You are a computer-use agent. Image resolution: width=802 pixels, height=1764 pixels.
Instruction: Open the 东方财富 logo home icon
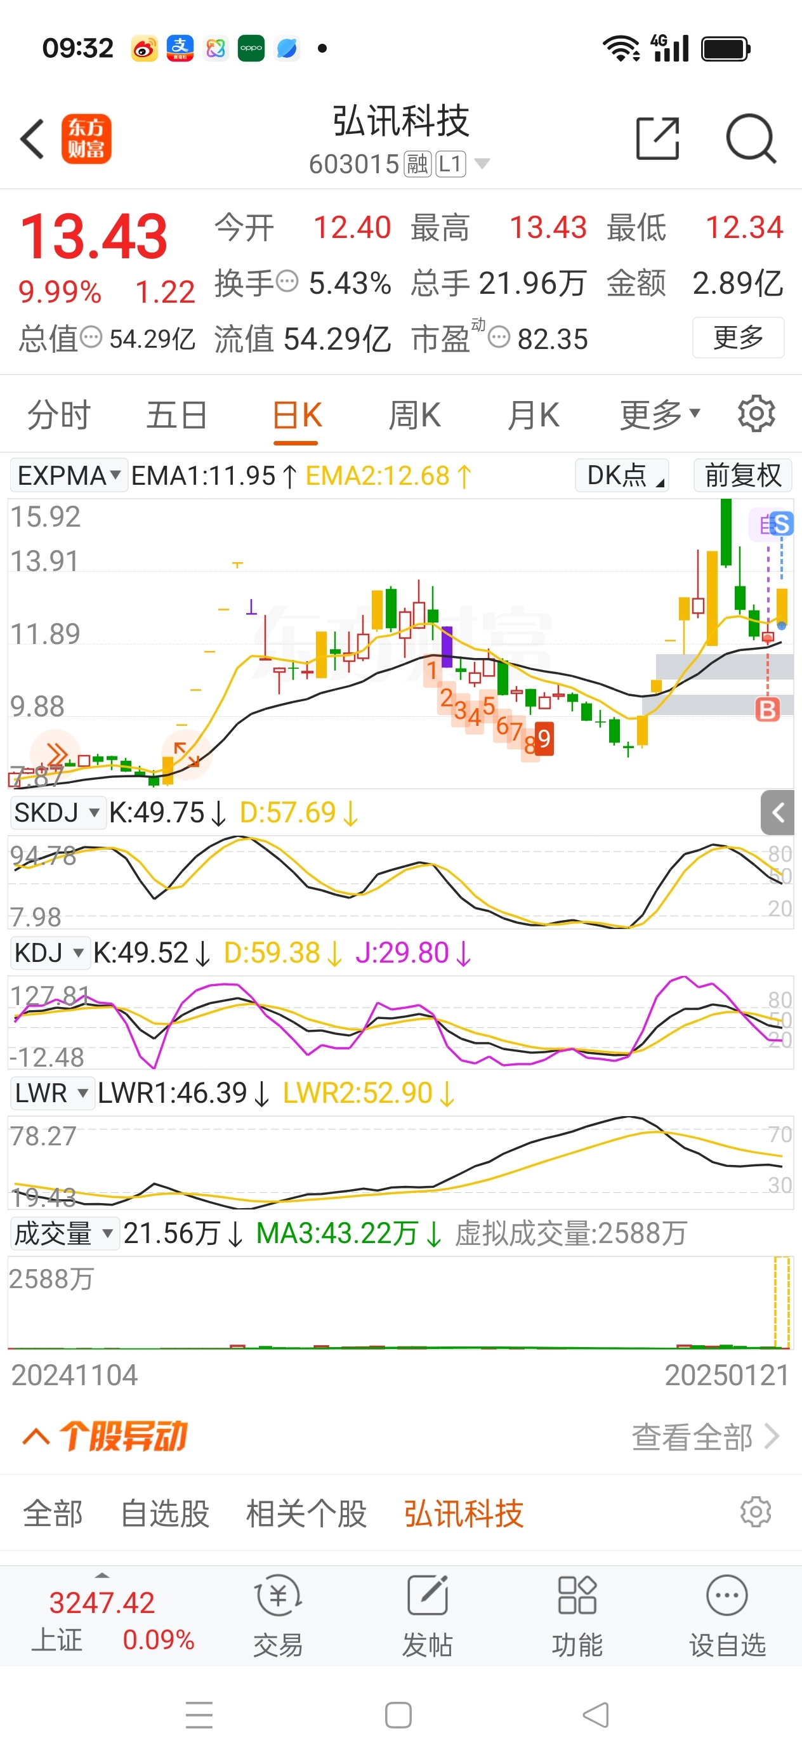(x=86, y=139)
